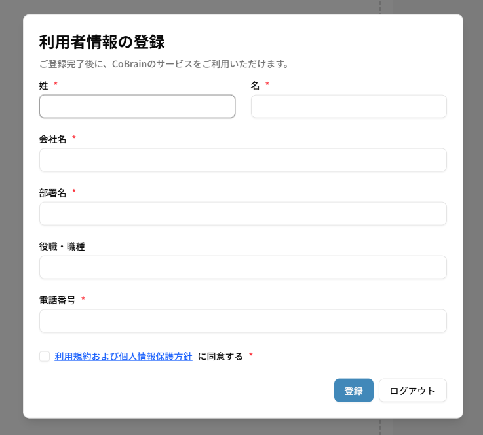Check the terms agreement checkbox
The width and height of the screenshot is (483, 435).
(x=45, y=357)
